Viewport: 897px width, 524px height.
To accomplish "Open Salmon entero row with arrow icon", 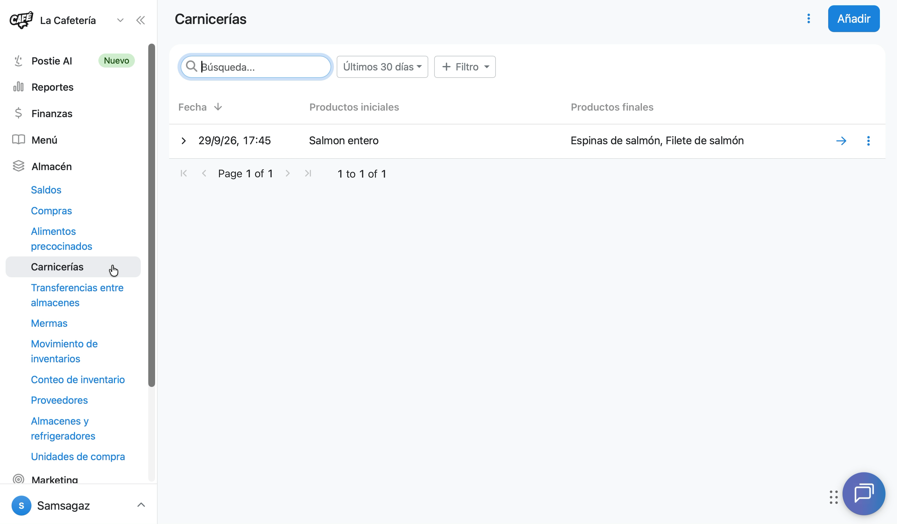I will coord(841,141).
